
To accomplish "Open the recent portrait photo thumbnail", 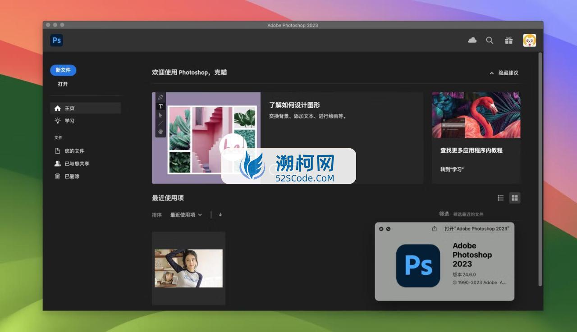I will pyautogui.click(x=188, y=268).
